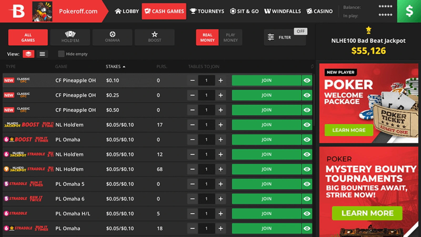Viewport: 421px width, 237px height.
Task: Watch the NL Hold'em table with 68 players
Action: point(307,169)
